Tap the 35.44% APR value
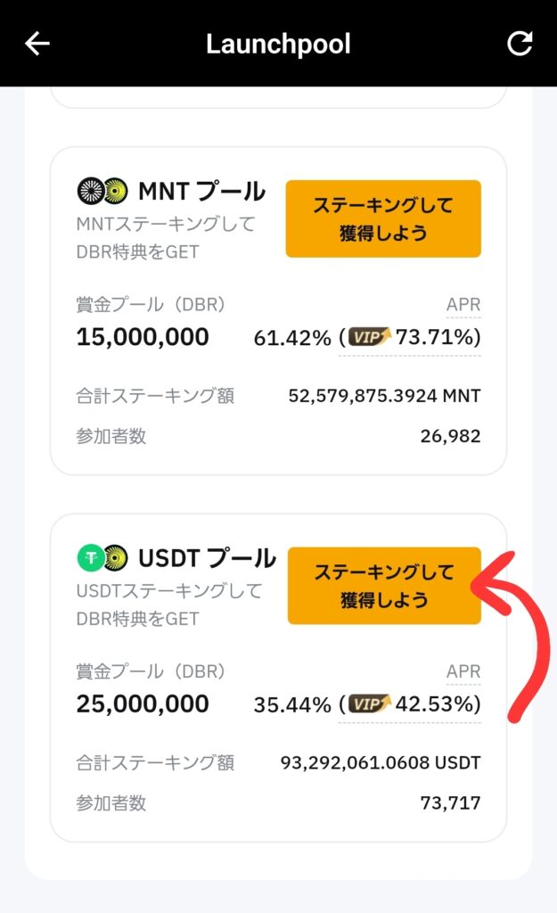 tap(292, 704)
